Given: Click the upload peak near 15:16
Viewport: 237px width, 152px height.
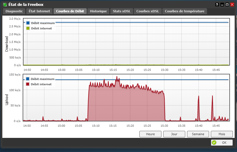Looking at the screenshot, I should [117, 77].
